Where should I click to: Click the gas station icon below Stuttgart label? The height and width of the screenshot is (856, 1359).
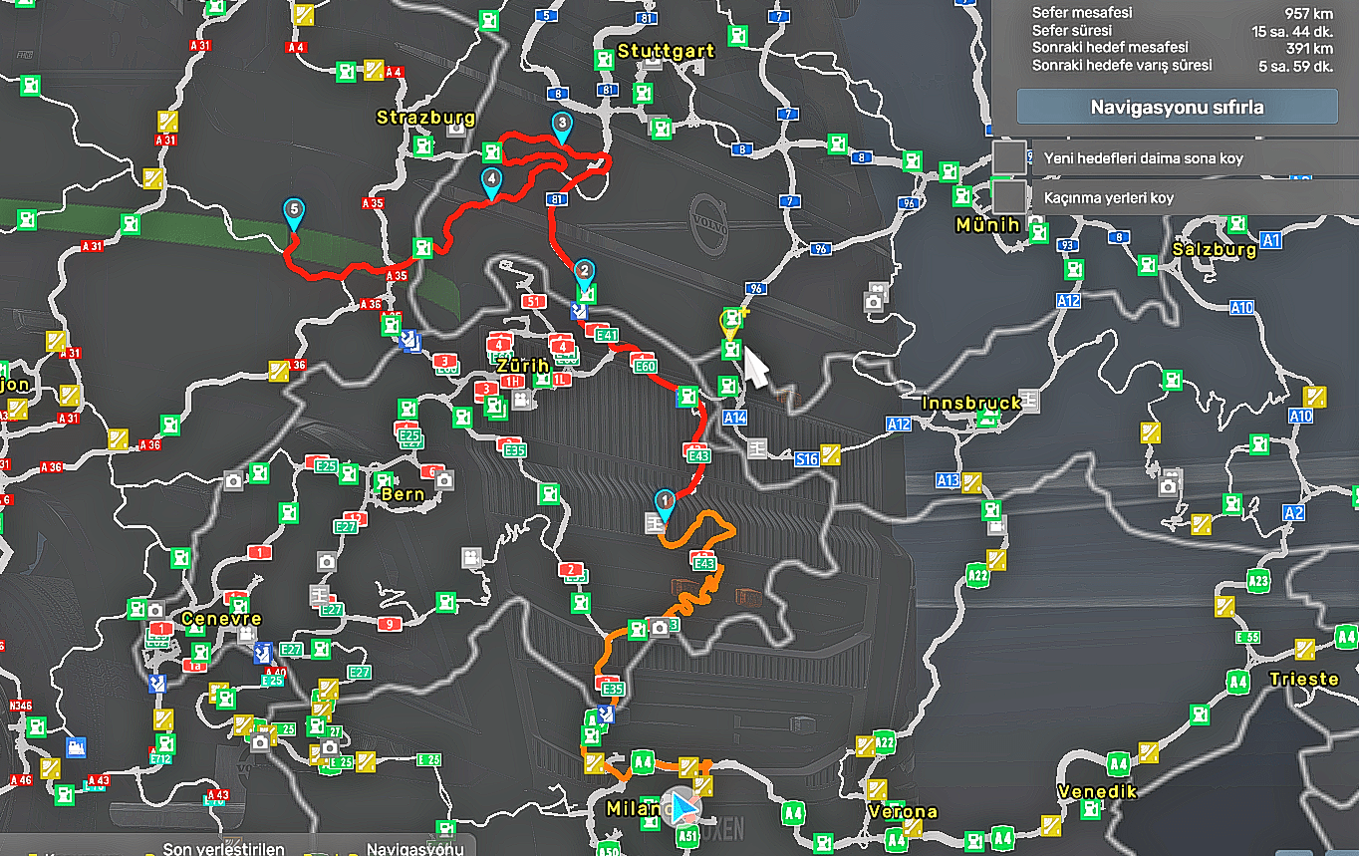[x=645, y=92]
